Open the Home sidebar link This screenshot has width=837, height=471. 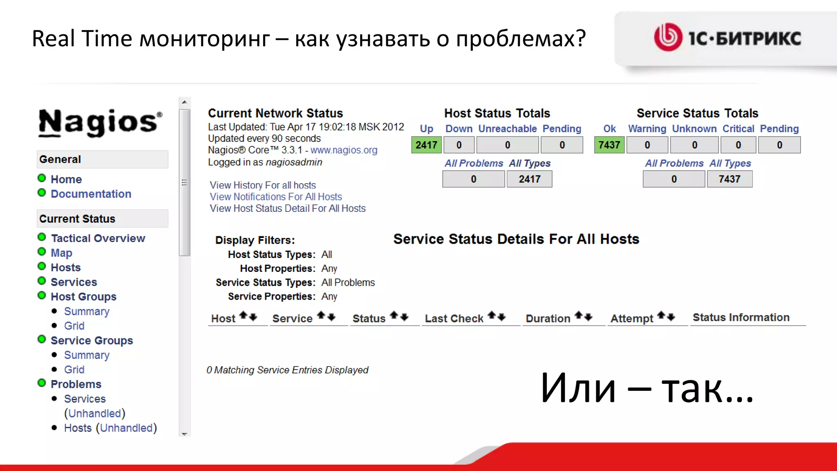[66, 179]
